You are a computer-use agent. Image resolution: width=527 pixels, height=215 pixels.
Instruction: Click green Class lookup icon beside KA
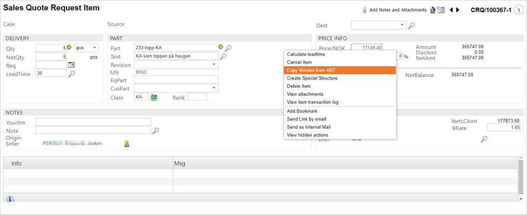pyautogui.click(x=153, y=97)
